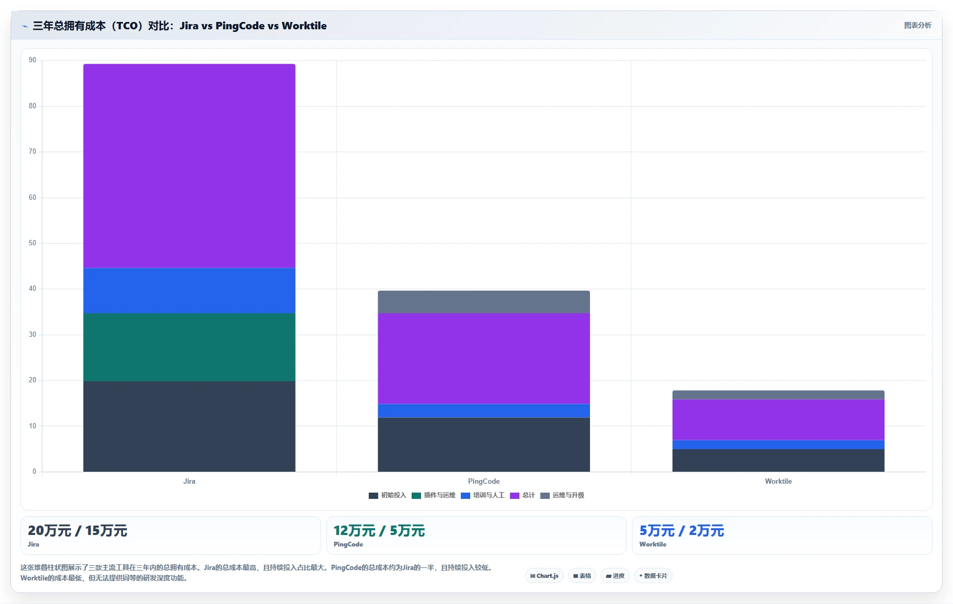Click PingCode's purple 总计 bar segment
This screenshot has height=604, width=953.
pyautogui.click(x=484, y=358)
